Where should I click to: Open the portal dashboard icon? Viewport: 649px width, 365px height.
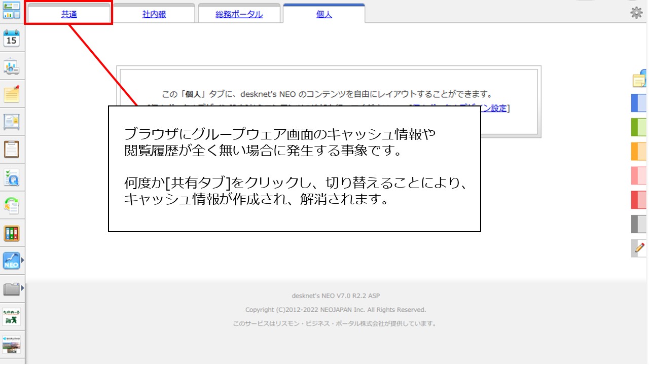(x=11, y=10)
